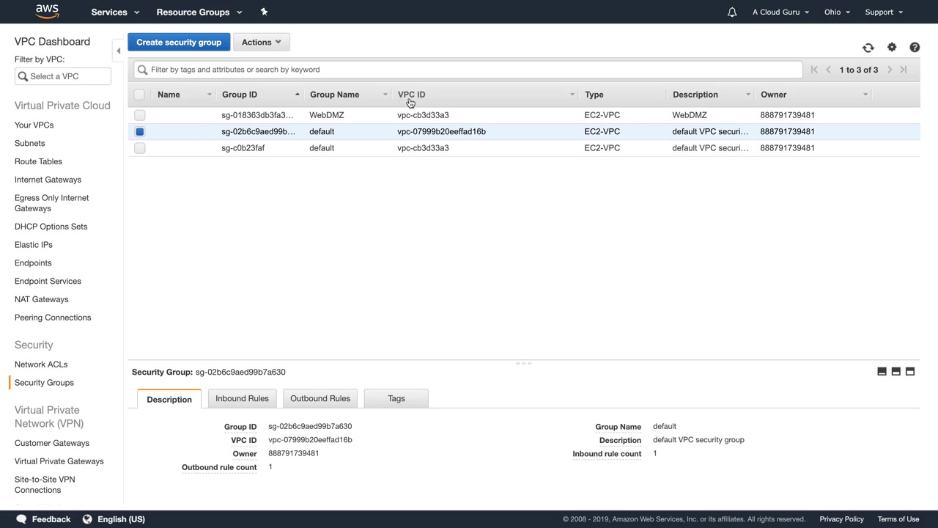Open the VPC Dashboard link

pos(52,42)
